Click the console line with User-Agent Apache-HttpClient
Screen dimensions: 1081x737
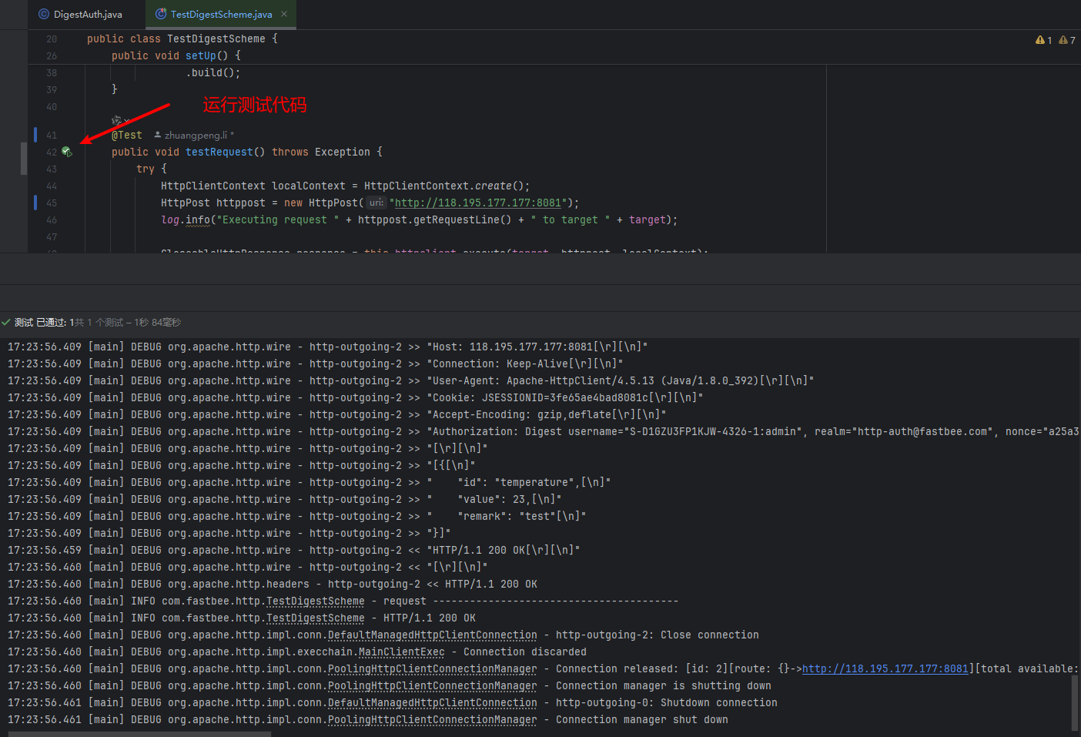tap(411, 380)
